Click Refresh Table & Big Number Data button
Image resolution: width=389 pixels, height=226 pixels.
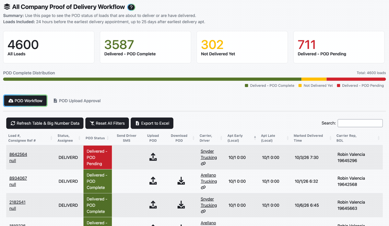pos(45,123)
